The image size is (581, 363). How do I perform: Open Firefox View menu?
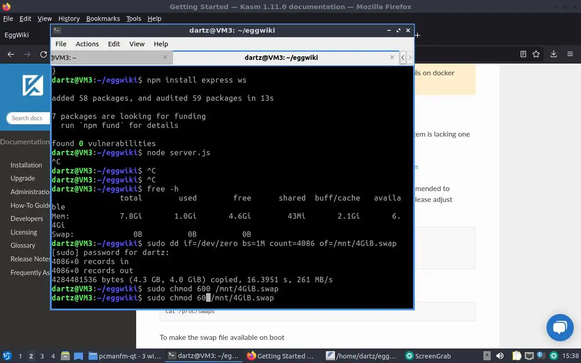(44, 19)
